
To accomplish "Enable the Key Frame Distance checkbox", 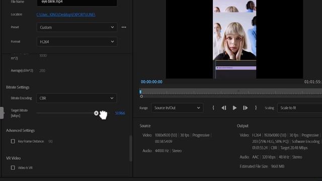I will 13,141.
